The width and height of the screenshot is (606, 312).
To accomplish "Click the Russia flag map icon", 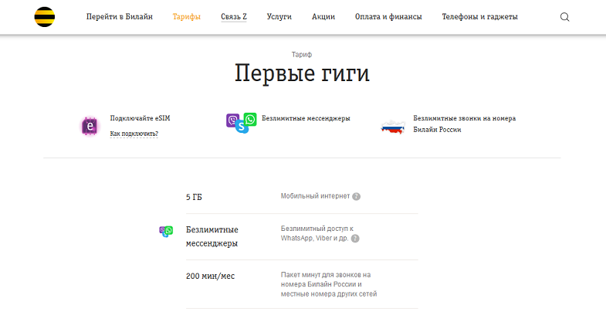I will click(393, 127).
